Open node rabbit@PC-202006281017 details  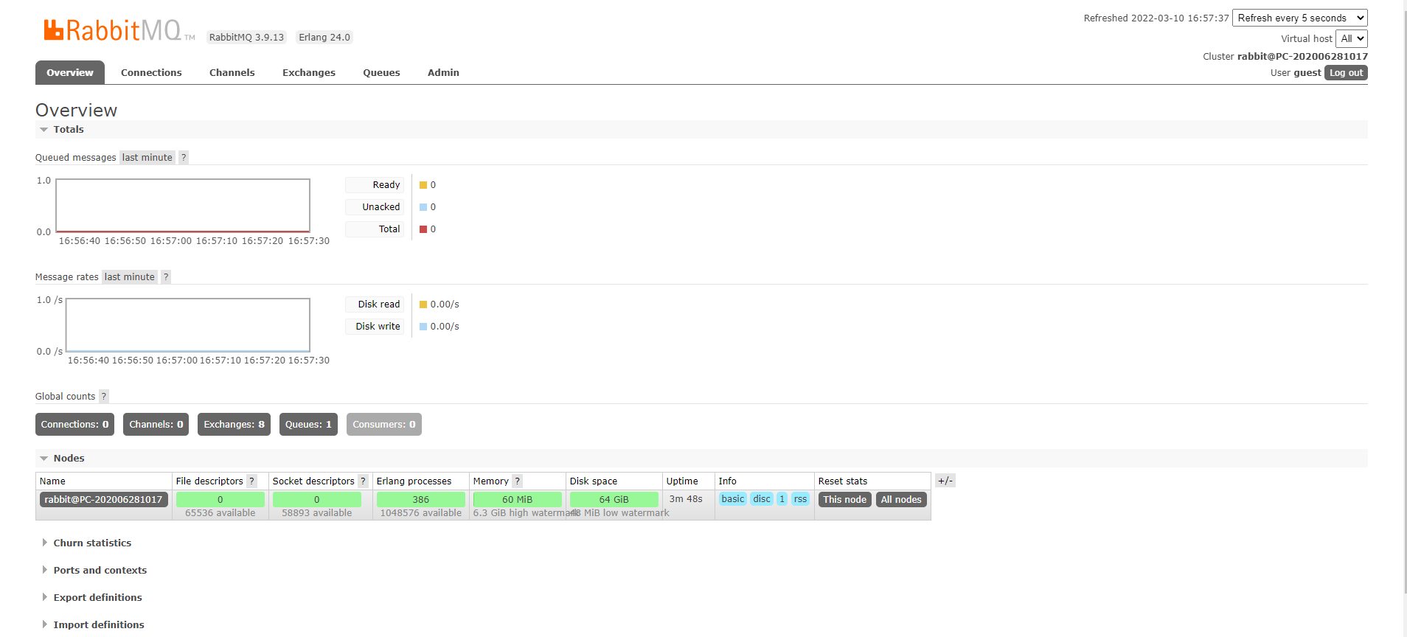(x=103, y=499)
